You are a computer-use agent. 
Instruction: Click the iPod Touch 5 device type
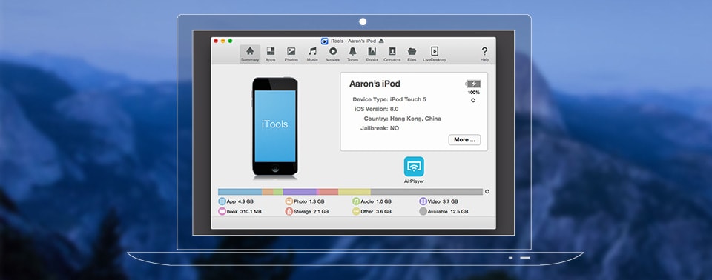408,99
